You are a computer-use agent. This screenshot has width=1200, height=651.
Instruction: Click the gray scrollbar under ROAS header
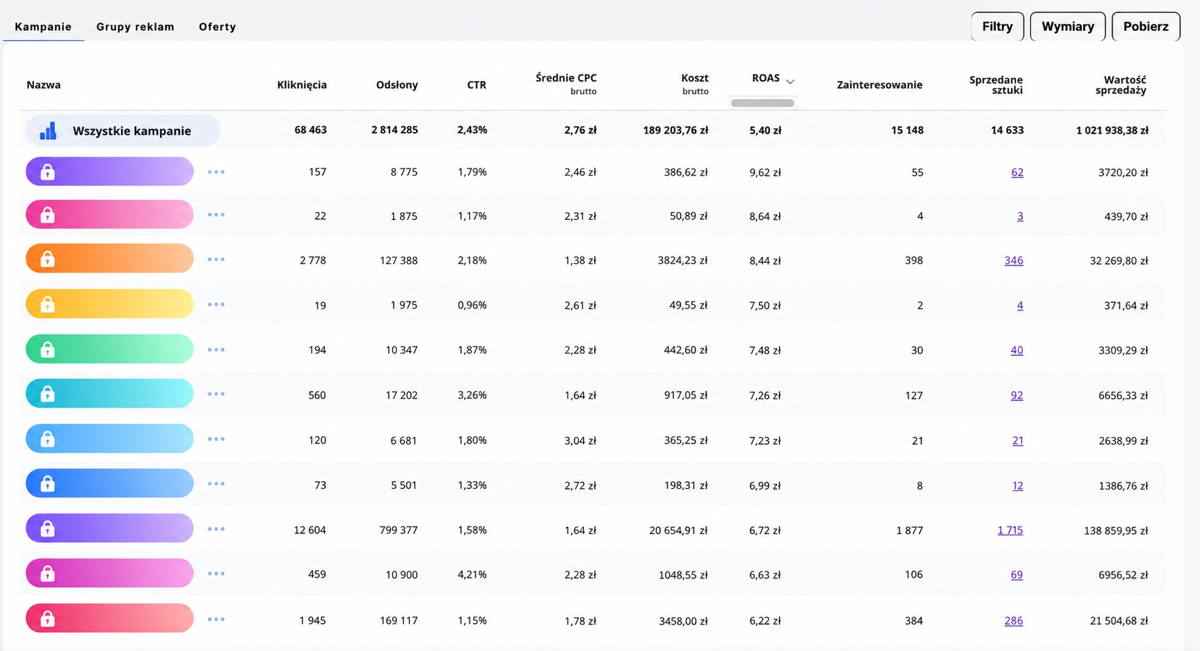763,103
